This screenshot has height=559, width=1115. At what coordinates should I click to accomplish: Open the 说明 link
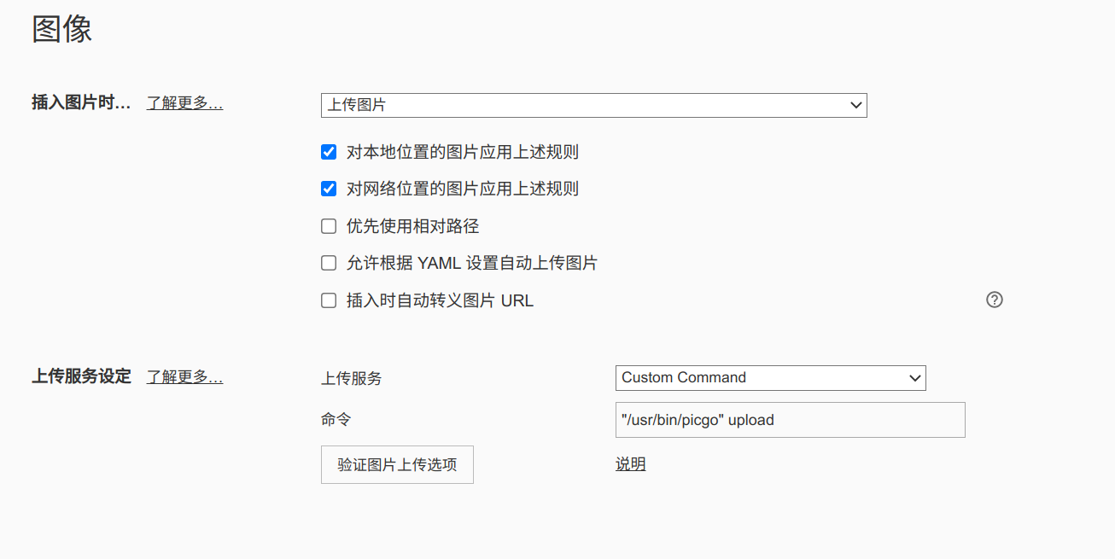coord(630,463)
